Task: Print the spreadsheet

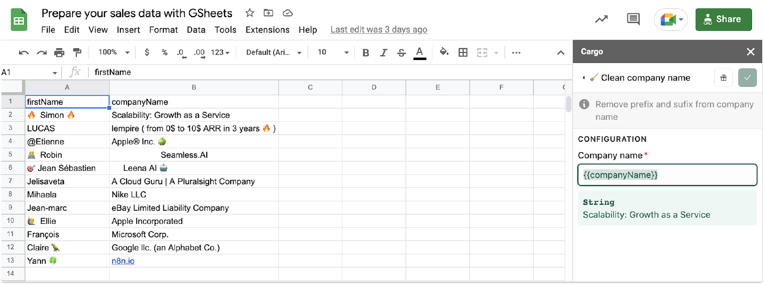Action: click(59, 53)
